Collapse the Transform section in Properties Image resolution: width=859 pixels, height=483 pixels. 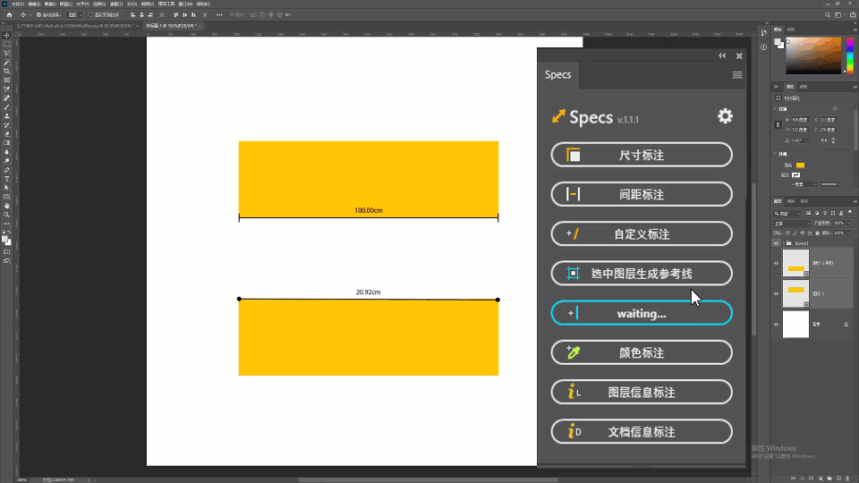click(775, 108)
